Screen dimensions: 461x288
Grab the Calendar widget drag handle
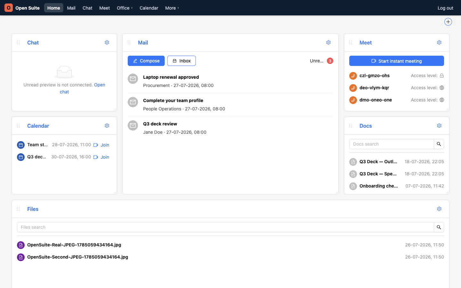[x=18, y=126]
